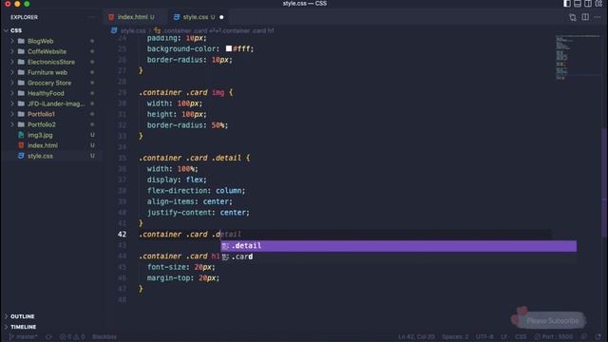Toggle secondary sidebar layout icon in title bar
Viewport: 608px width, 342px height.
coord(588,4)
